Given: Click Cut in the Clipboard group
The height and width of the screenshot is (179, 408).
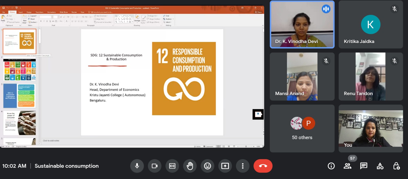Looking at the screenshot, I should 9,16.
